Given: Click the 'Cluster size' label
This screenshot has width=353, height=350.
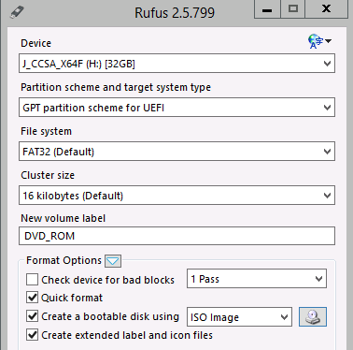Looking at the screenshot, I should pos(48,175).
